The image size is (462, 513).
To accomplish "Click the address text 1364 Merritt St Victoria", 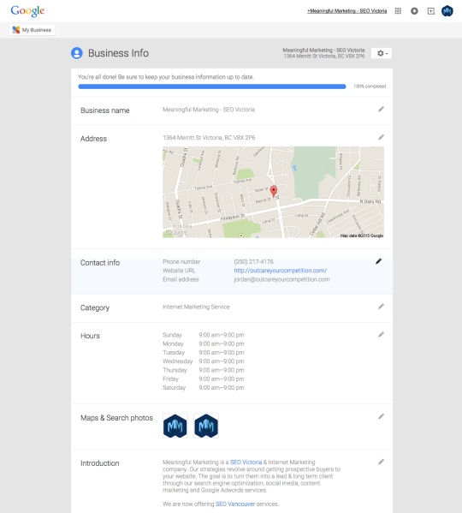I will click(209, 138).
